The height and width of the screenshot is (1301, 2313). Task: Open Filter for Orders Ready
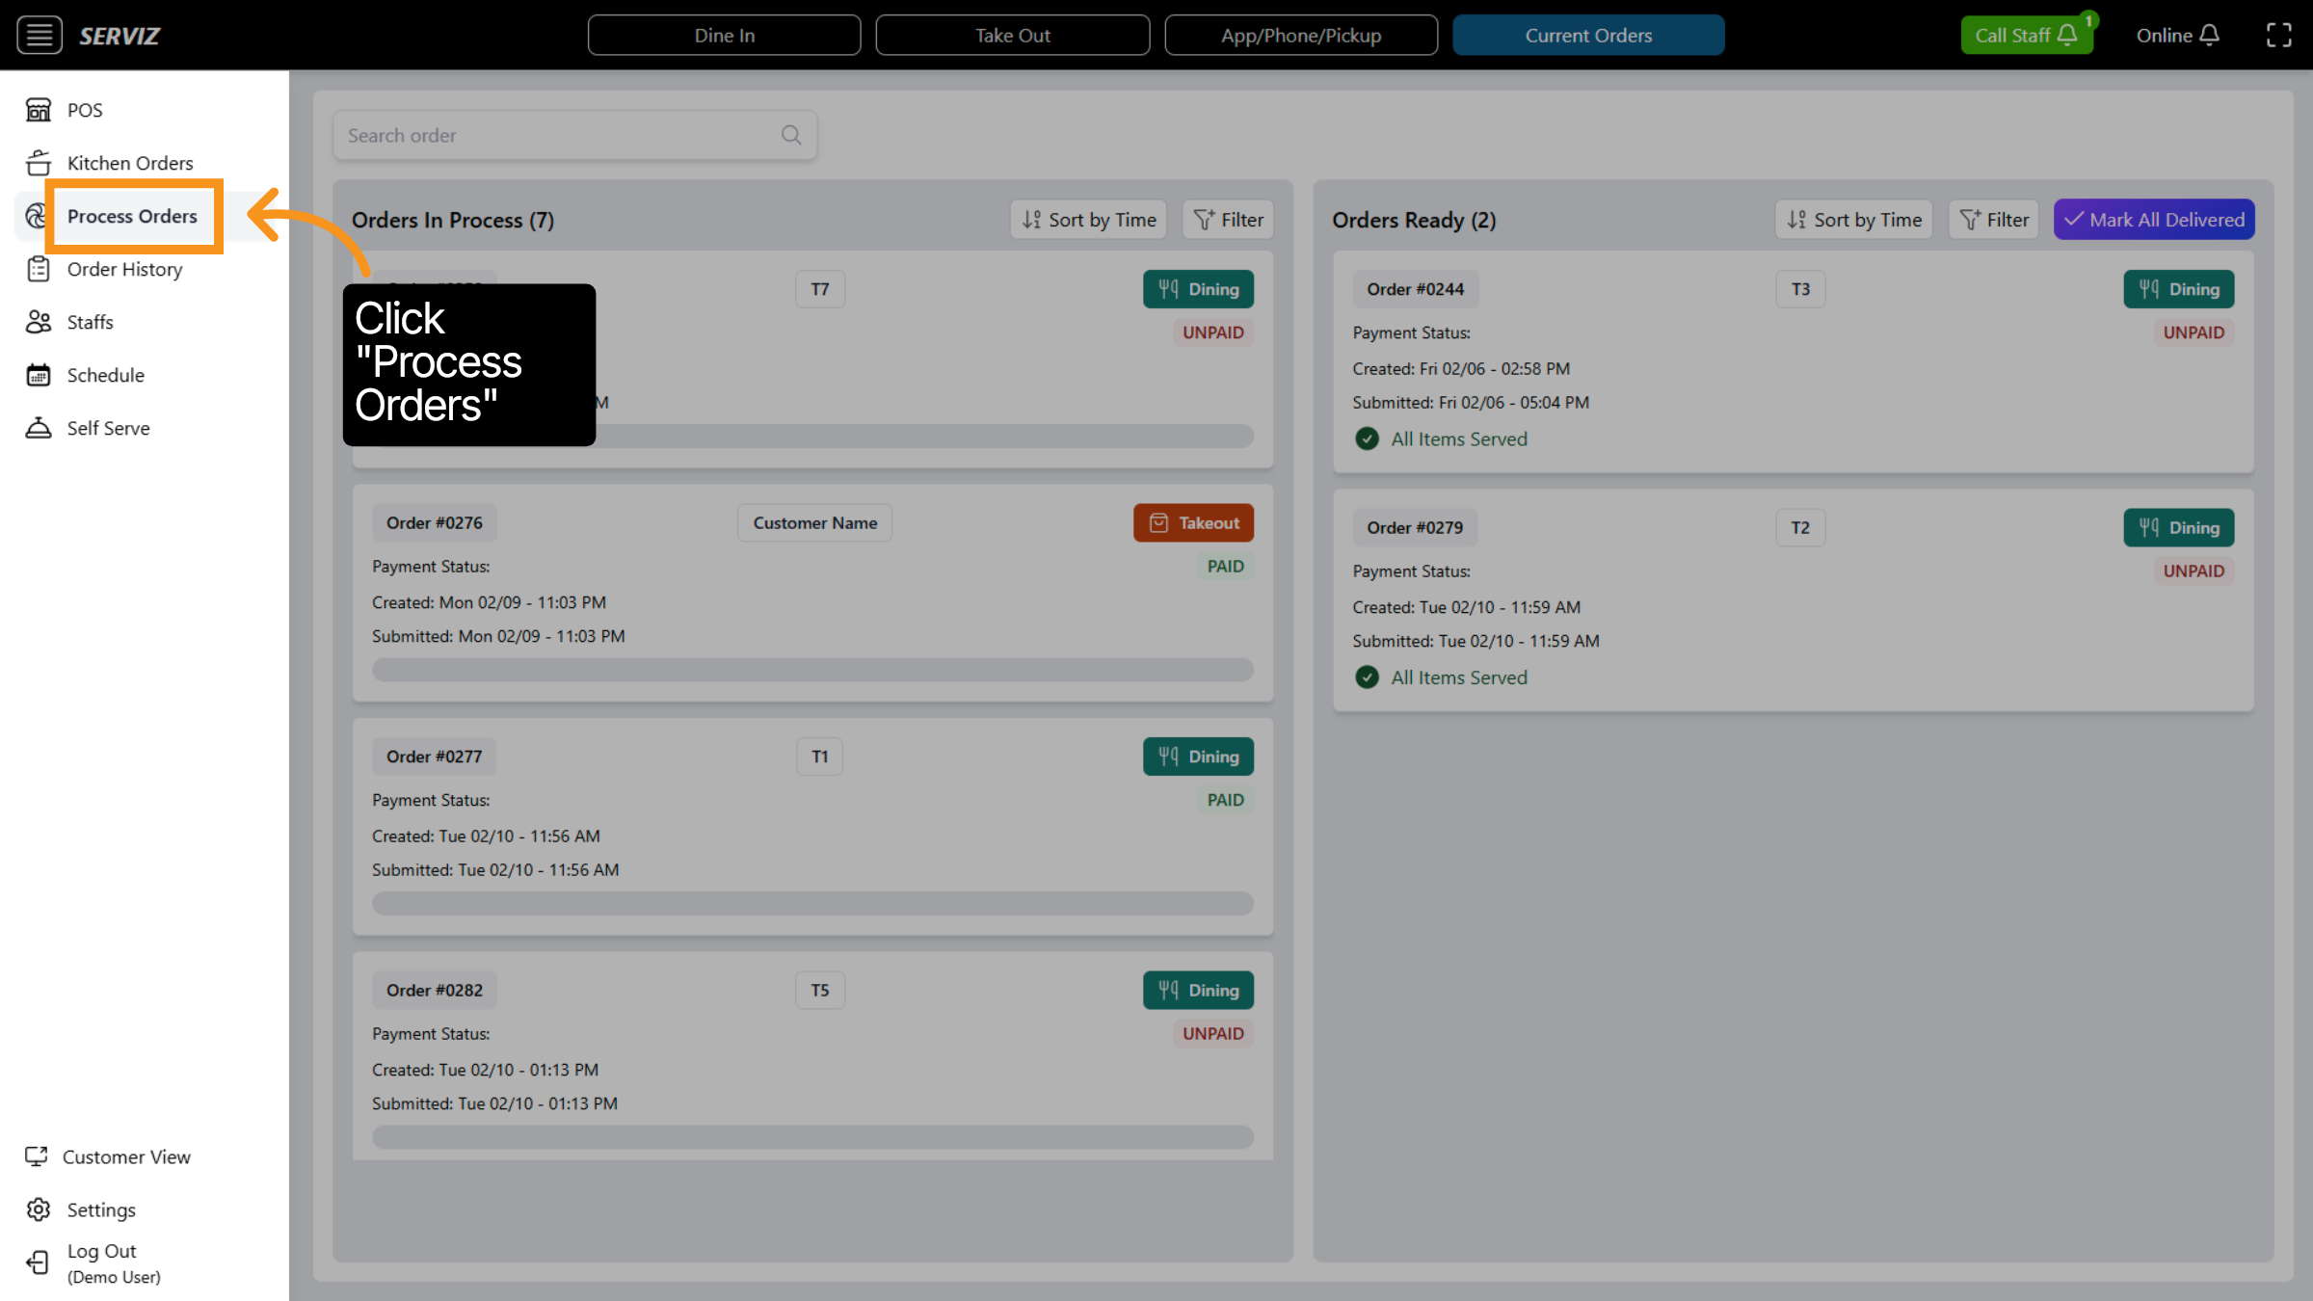point(1994,220)
